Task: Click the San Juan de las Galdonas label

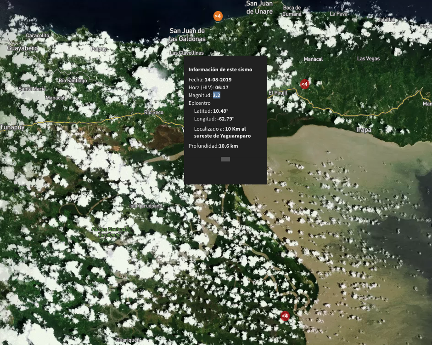Action: coord(187,35)
